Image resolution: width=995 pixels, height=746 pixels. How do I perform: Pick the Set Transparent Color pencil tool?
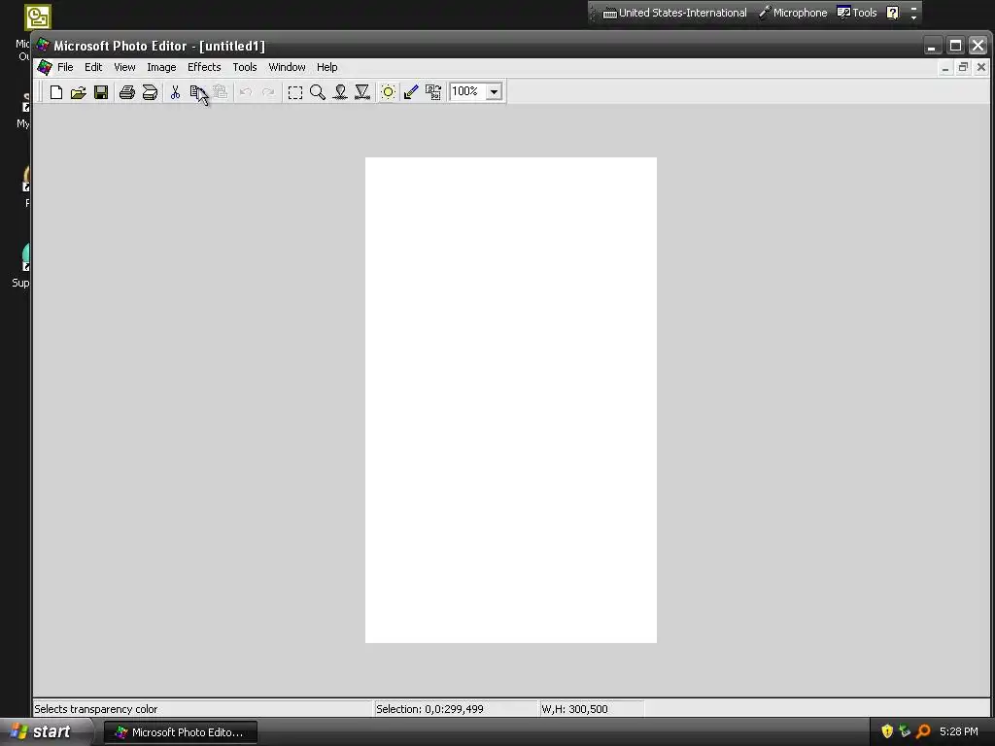pyautogui.click(x=411, y=92)
